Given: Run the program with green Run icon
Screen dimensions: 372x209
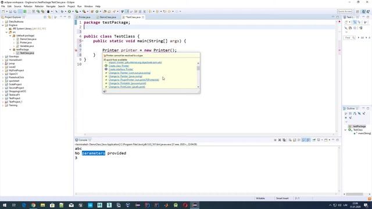Looking at the screenshot, I should tap(69, 12).
